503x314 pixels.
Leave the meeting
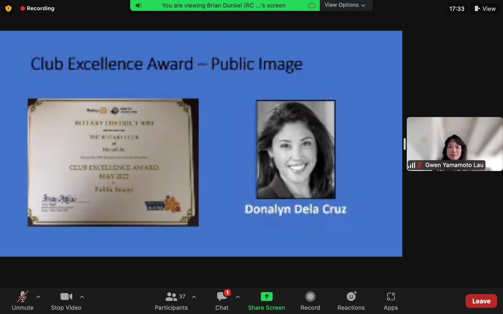tap(481, 301)
